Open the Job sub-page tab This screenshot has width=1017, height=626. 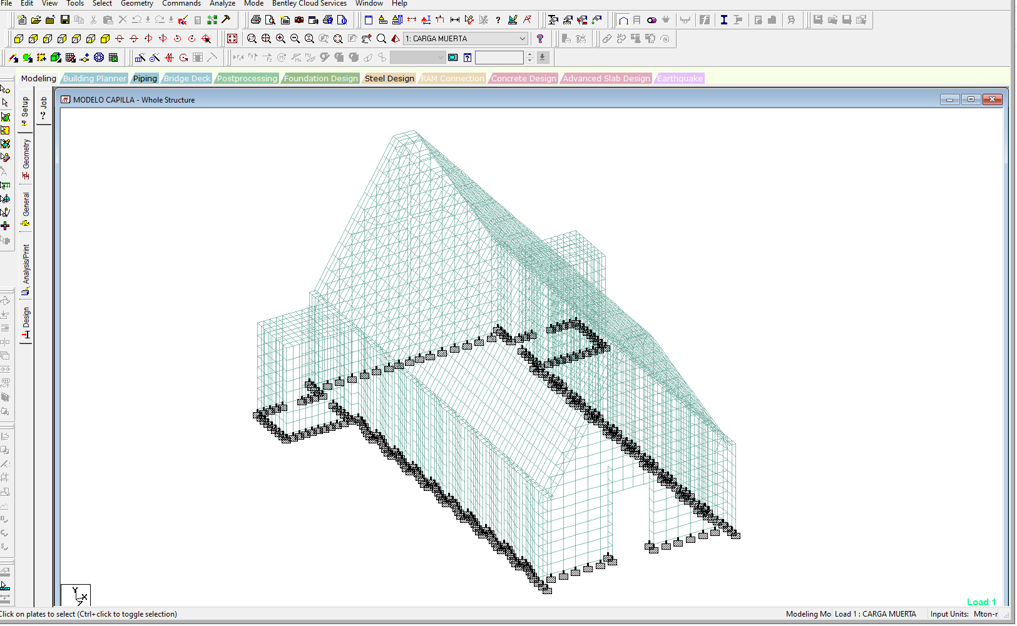(43, 108)
